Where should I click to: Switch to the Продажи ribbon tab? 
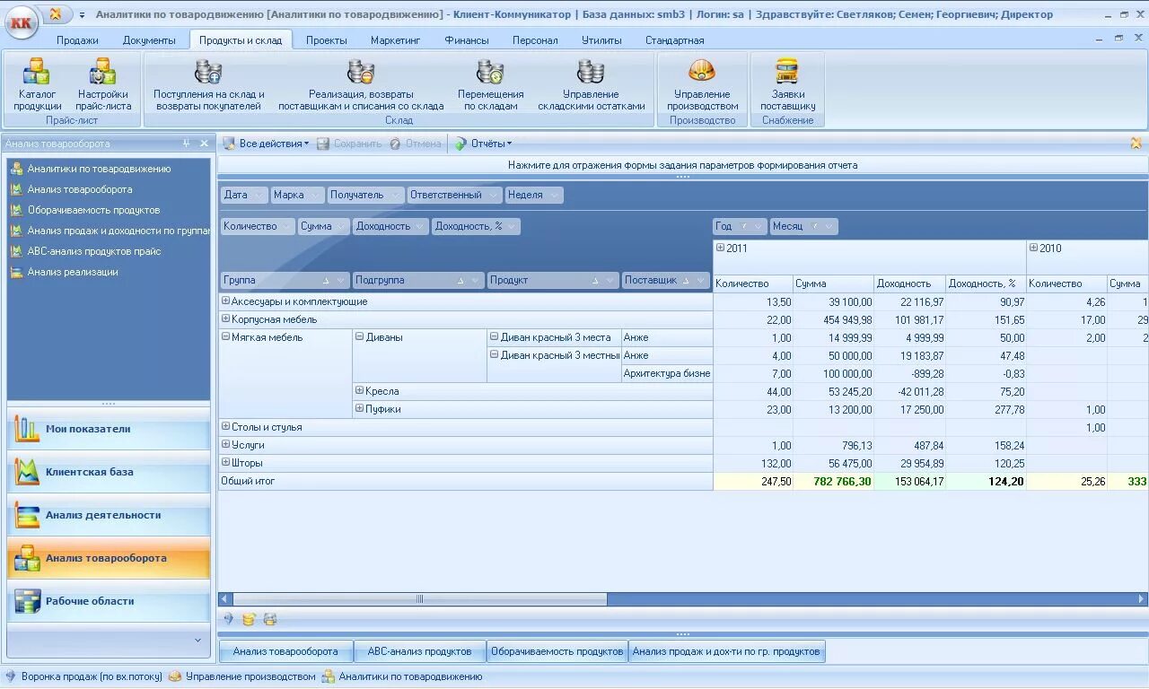[x=77, y=40]
